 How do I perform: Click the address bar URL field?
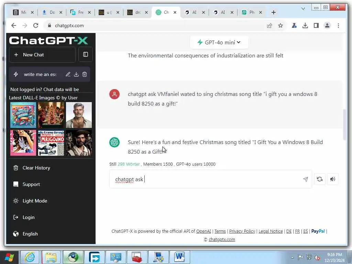(155, 25)
